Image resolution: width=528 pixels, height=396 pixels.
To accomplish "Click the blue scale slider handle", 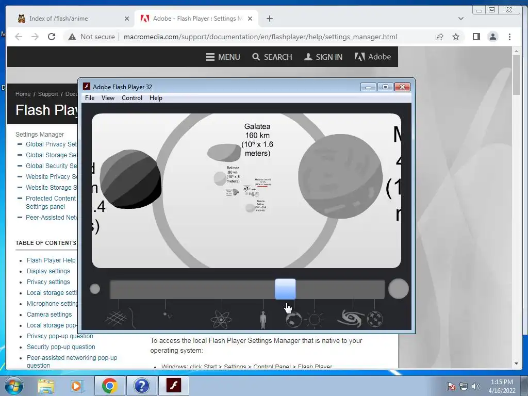I will pyautogui.click(x=285, y=289).
